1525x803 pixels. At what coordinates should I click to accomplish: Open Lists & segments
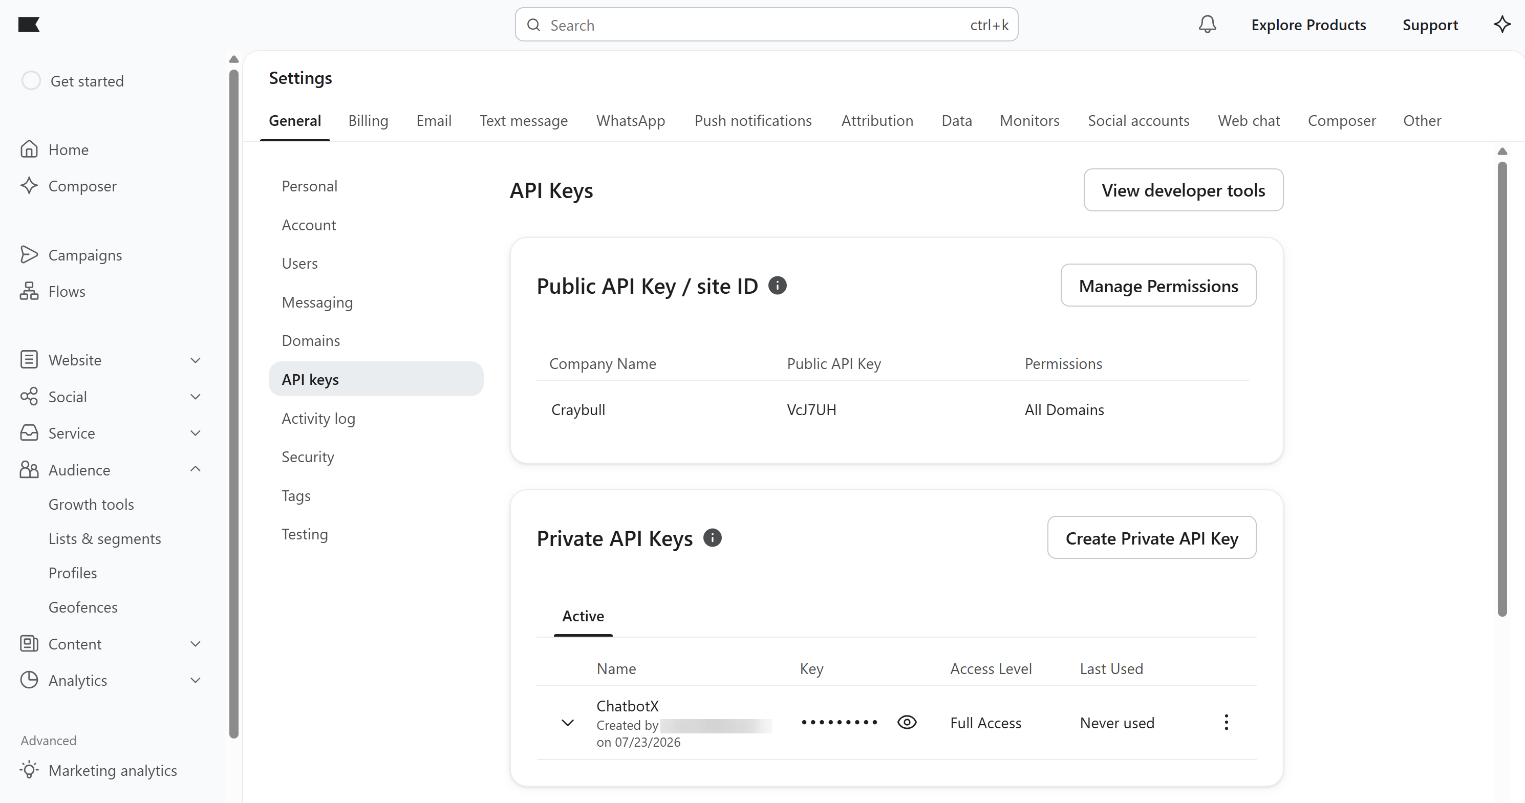pyautogui.click(x=105, y=538)
